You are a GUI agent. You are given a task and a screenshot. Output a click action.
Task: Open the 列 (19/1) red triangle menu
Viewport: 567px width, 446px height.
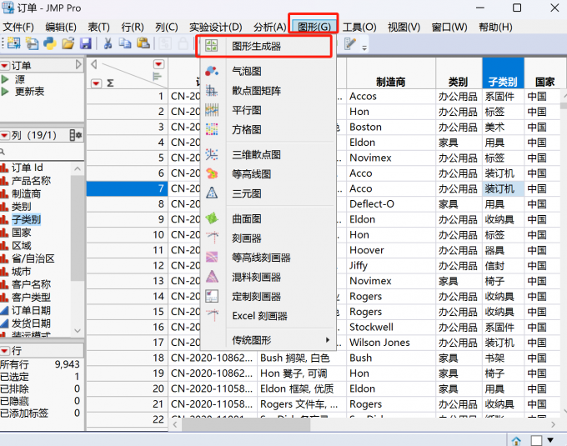(5, 136)
